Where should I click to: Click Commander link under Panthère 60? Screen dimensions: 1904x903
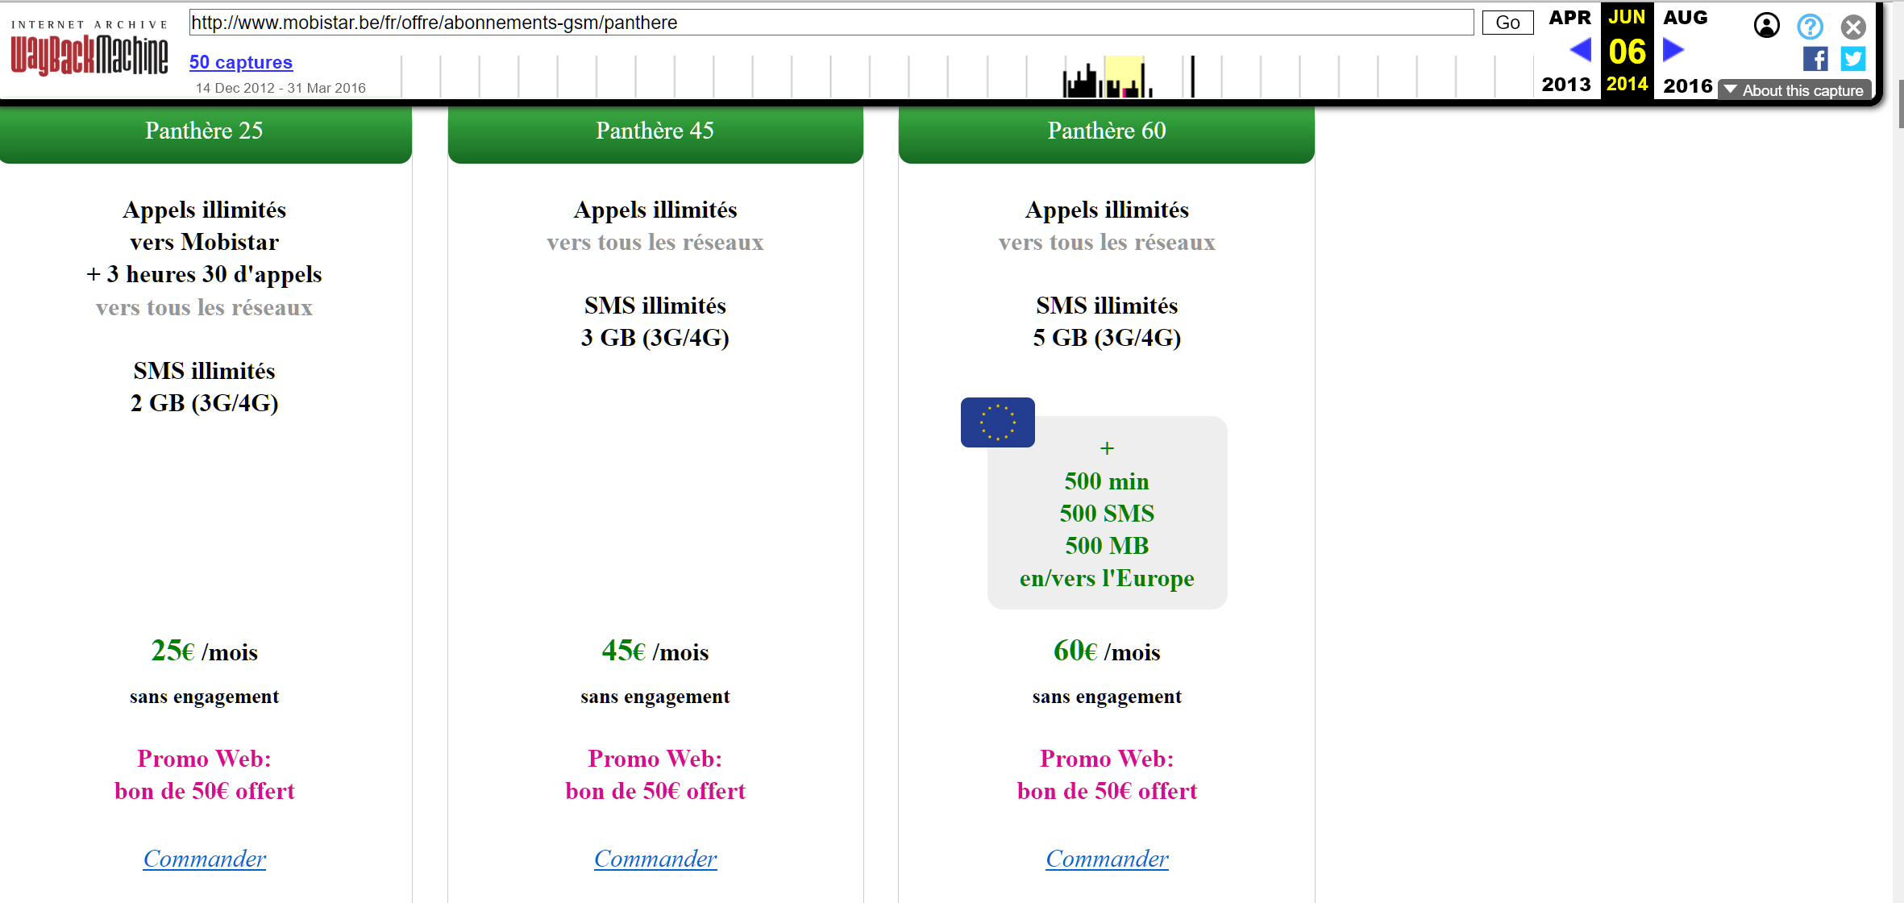pos(1106,859)
